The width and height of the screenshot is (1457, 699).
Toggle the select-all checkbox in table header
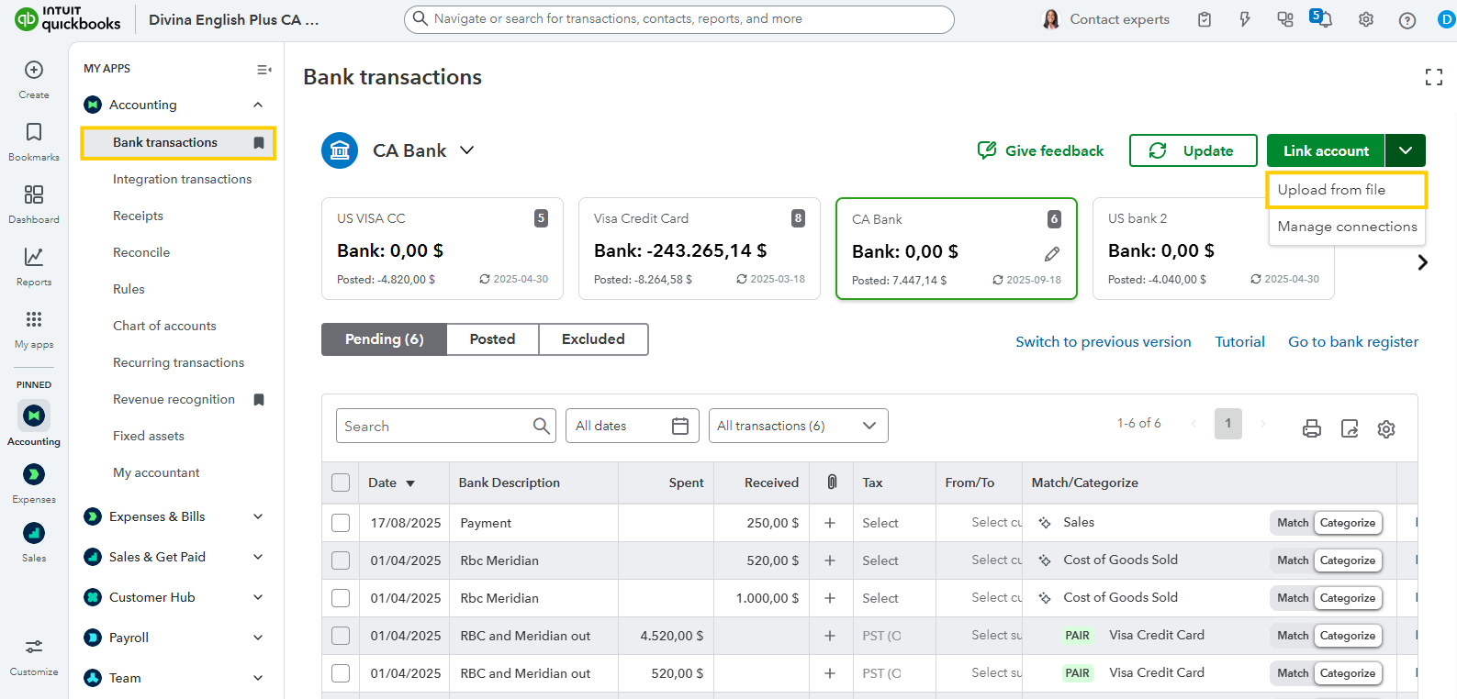(x=341, y=483)
